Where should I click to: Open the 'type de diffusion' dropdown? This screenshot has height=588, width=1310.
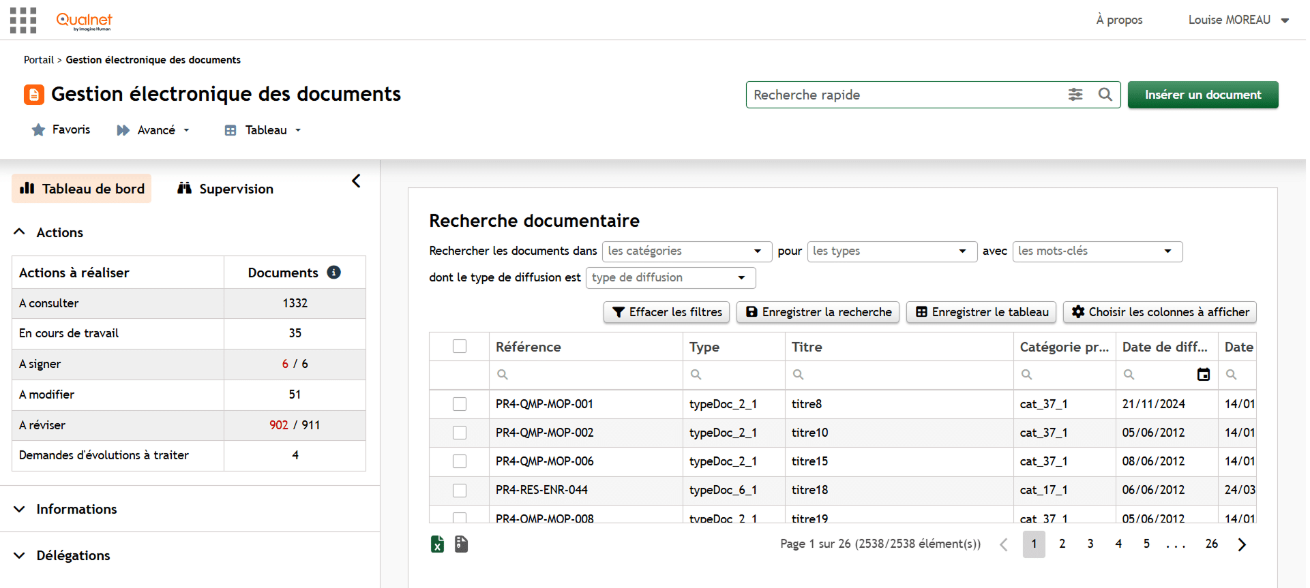click(x=670, y=278)
